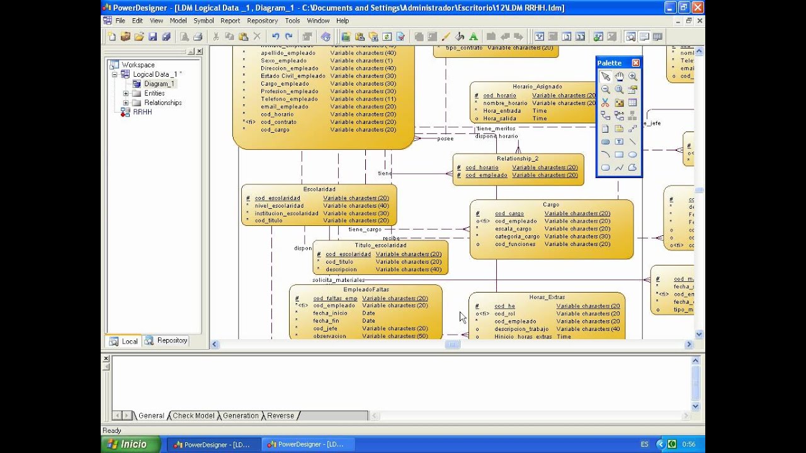
Task: Click the Save All toolbar icon
Action: click(x=167, y=36)
